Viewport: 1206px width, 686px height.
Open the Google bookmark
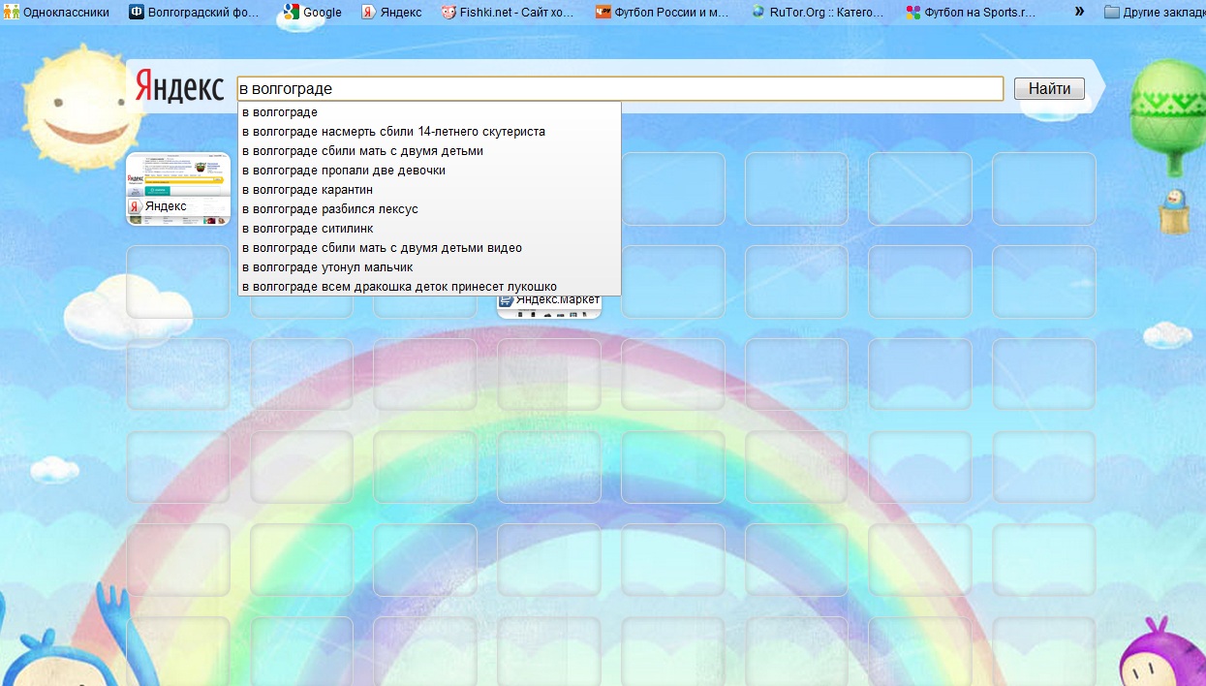tap(312, 13)
